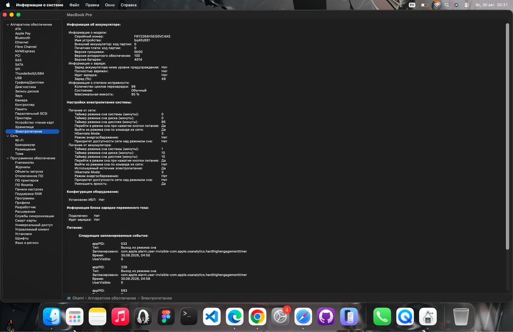The width and height of the screenshot is (513, 332).
Task: Select Apple Pay in the sidebar
Action: [x=23, y=33]
